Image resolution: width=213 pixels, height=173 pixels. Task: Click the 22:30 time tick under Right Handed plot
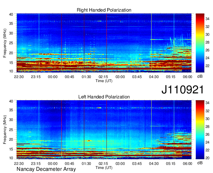[x=19, y=77]
